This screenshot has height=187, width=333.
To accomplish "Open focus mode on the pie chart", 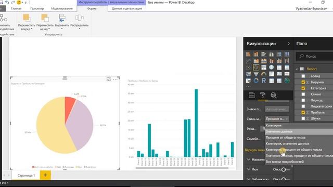I will pos(109,79).
